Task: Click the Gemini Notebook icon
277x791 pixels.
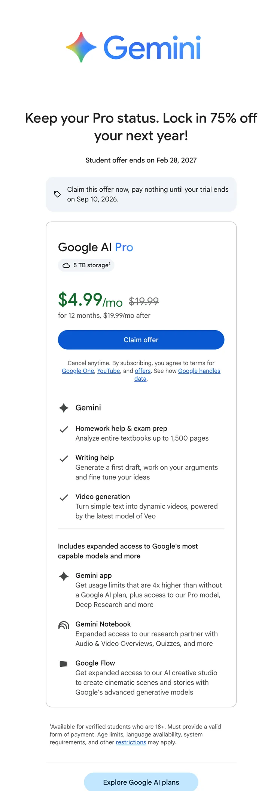Action: pyautogui.click(x=64, y=625)
